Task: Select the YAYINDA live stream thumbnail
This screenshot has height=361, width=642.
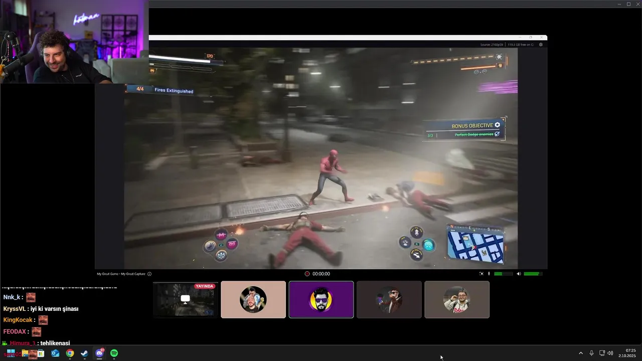Action: point(185,299)
